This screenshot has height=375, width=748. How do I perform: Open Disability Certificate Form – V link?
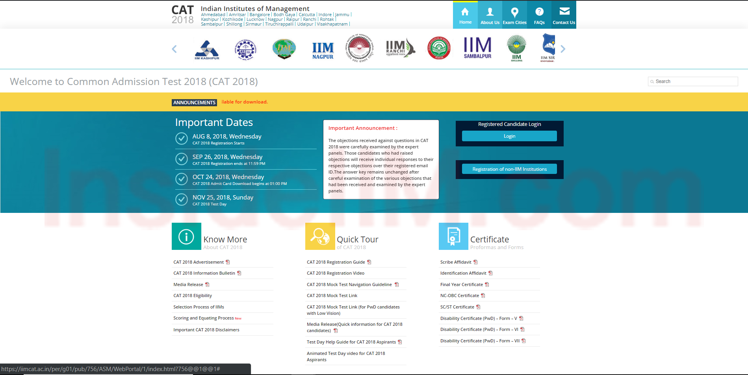479,318
